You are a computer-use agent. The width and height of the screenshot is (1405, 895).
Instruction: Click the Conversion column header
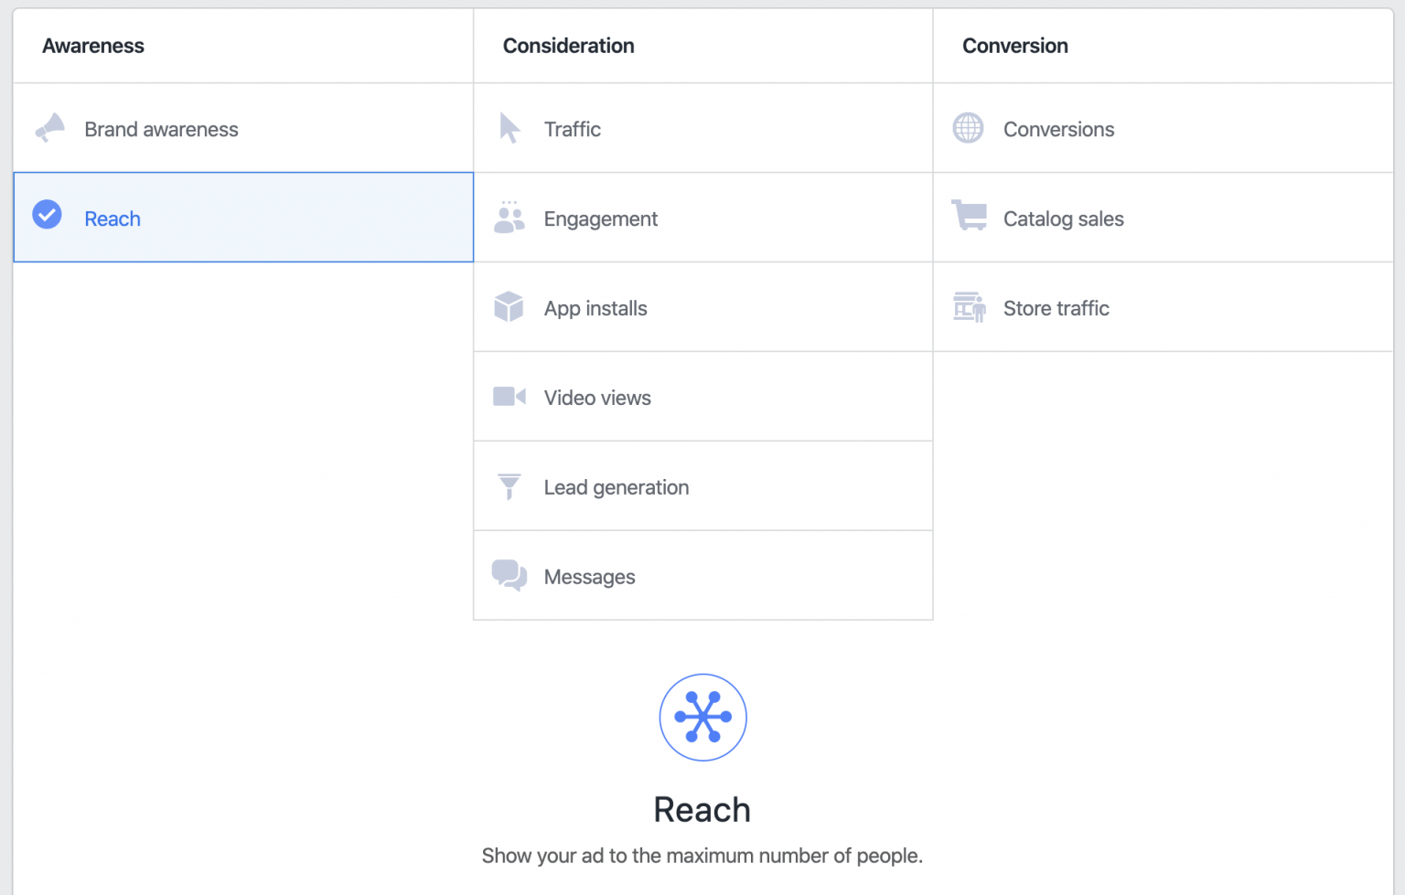(x=1014, y=45)
